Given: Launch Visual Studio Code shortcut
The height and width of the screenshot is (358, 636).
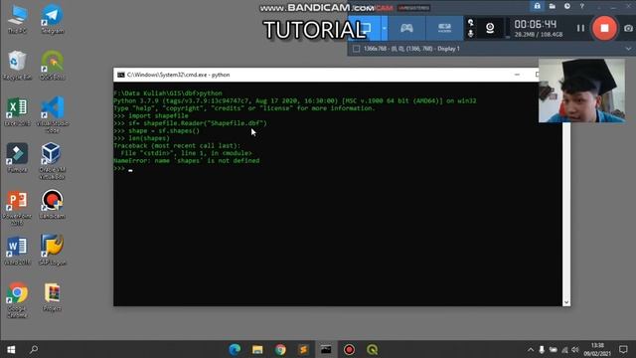Looking at the screenshot, I should tap(53, 114).
